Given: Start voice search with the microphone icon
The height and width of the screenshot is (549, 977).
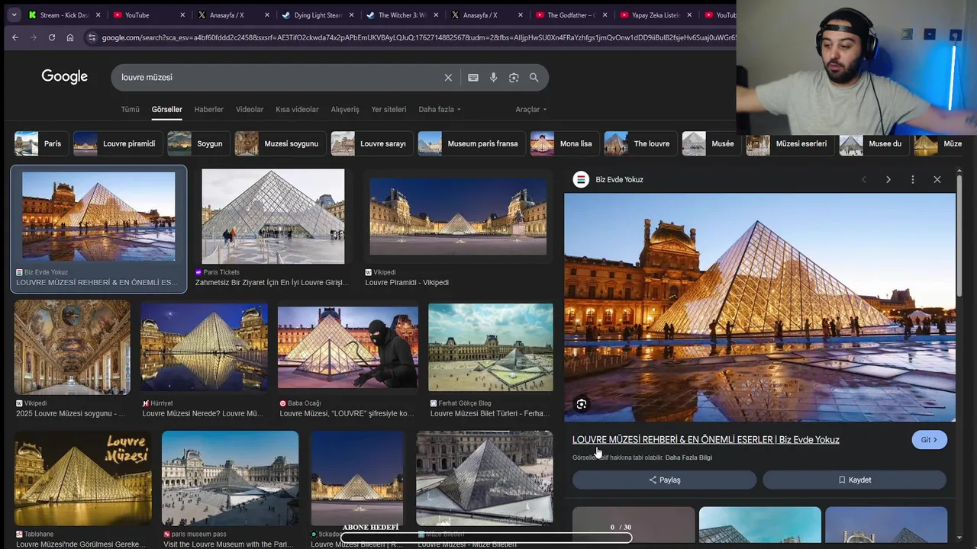Looking at the screenshot, I should [493, 78].
